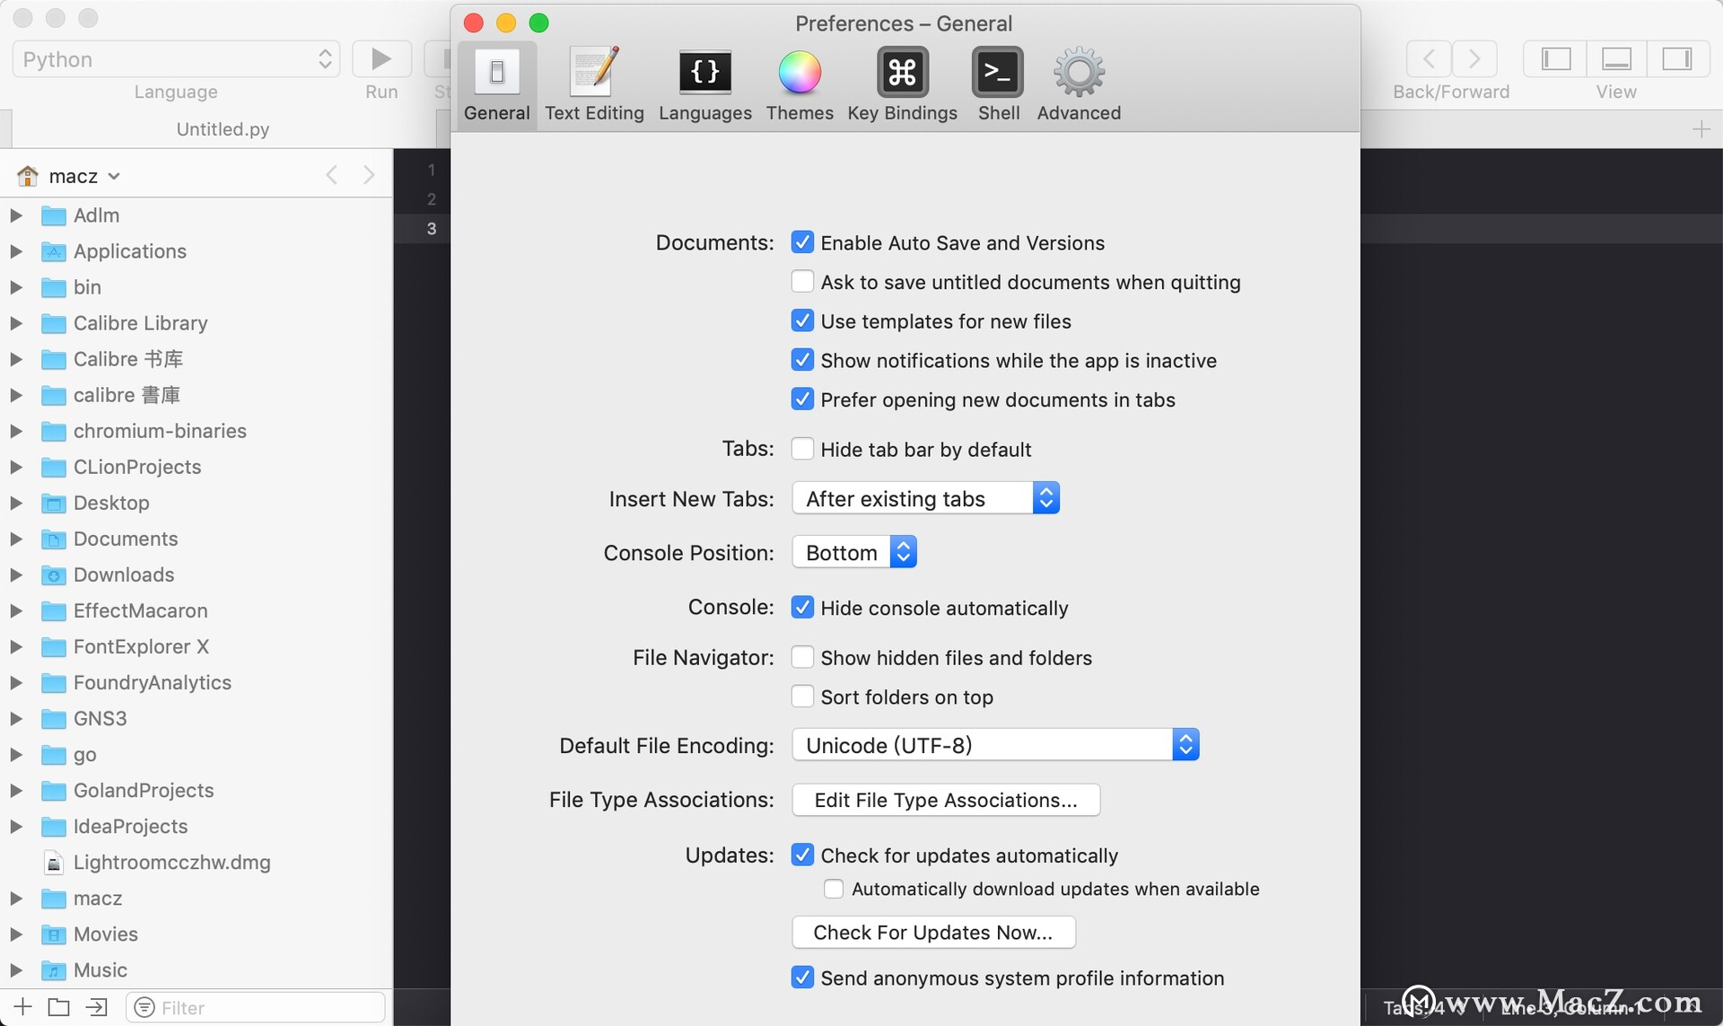Click the Lightroomcczhw.dmg file icon
This screenshot has height=1026, width=1723.
tap(54, 863)
